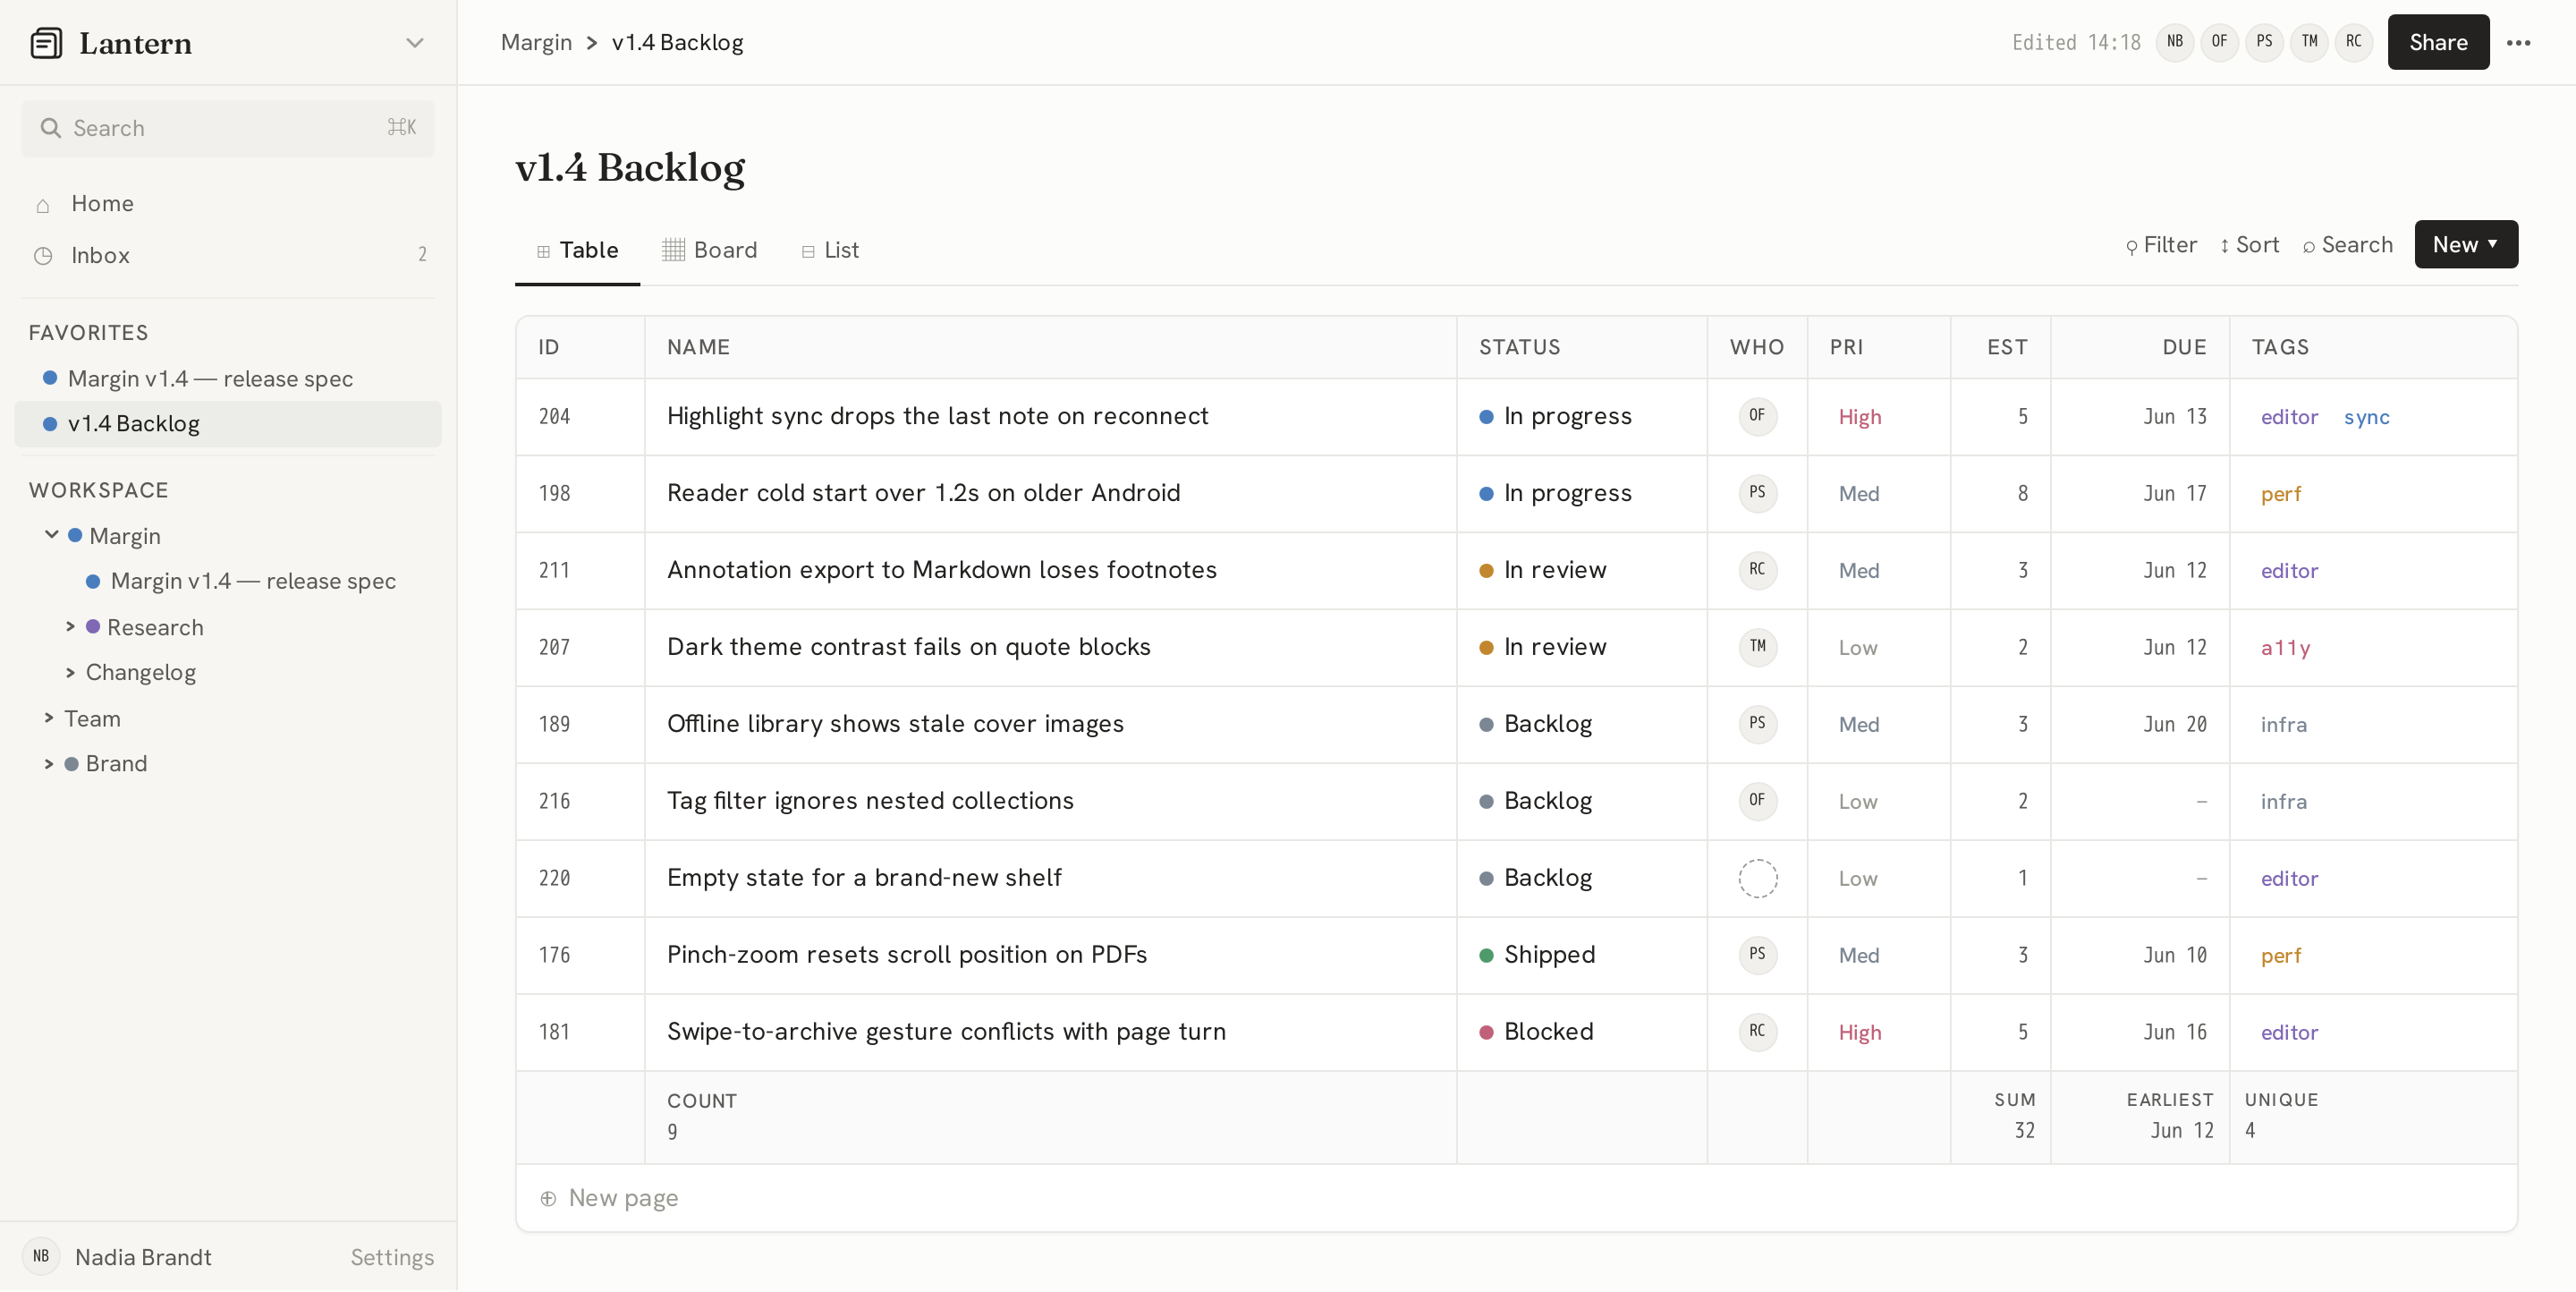Open Blocked status of row 181

1536,1032
